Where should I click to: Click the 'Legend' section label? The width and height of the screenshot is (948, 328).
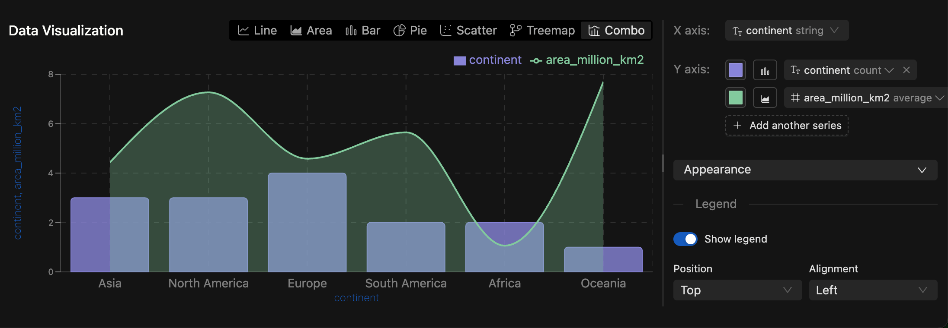pyautogui.click(x=716, y=204)
